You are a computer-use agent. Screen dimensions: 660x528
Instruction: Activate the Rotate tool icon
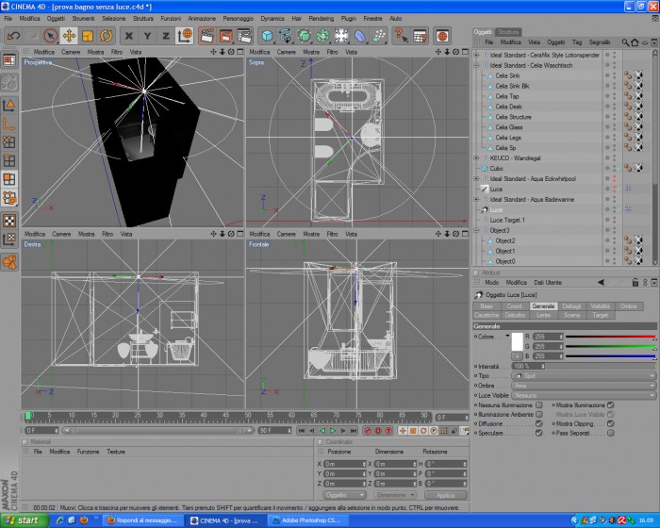click(x=106, y=36)
